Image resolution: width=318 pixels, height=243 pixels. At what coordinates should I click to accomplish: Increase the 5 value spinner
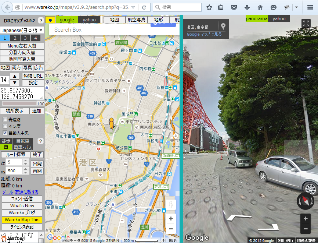point(25,161)
